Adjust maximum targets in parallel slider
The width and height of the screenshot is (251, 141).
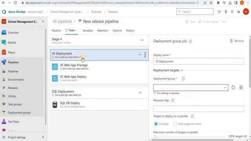[x=155, y=137]
